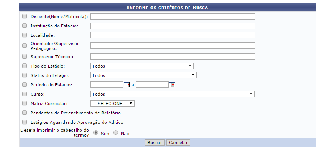328x149 pixels.
Task: Click the Orientador/Supervisor Pedagógico text field
Action: 173,45
